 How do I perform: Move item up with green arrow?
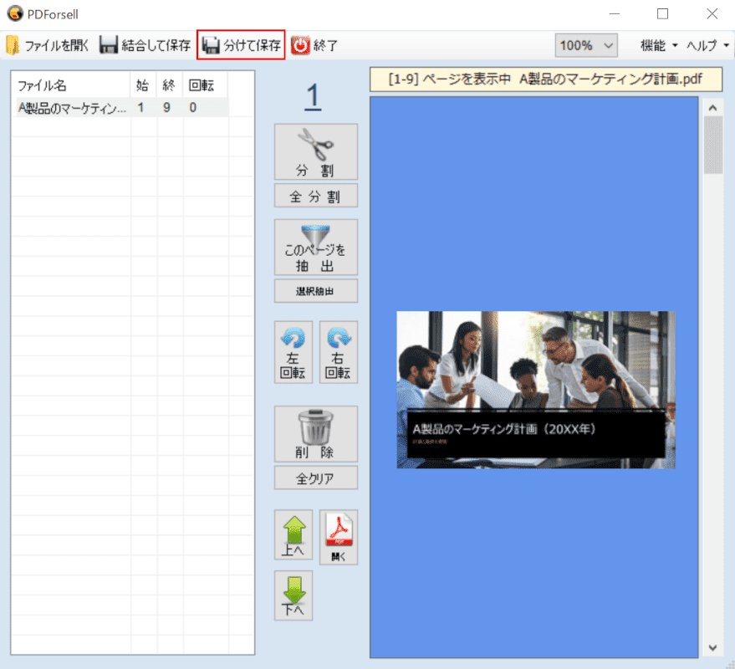coord(293,535)
